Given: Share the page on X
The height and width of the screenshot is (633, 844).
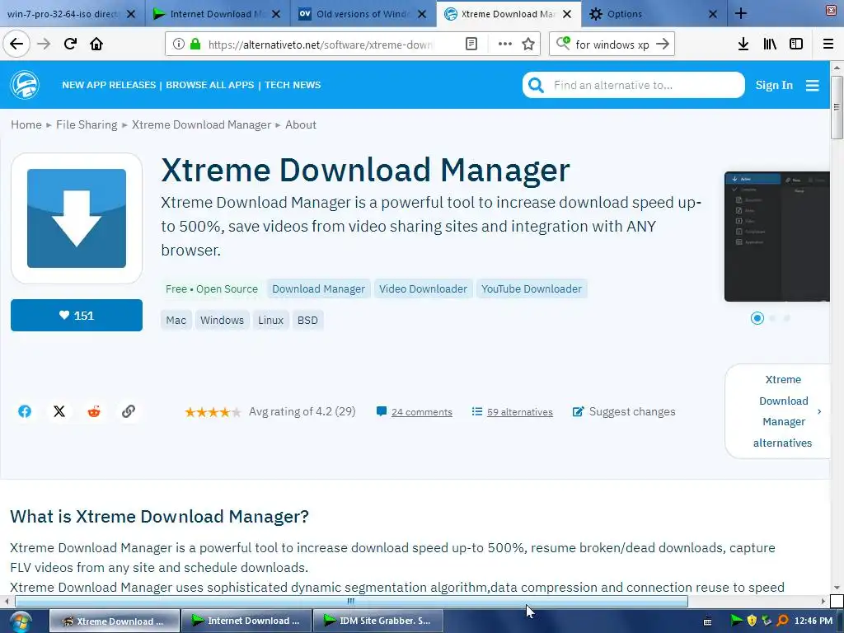Looking at the screenshot, I should [59, 411].
